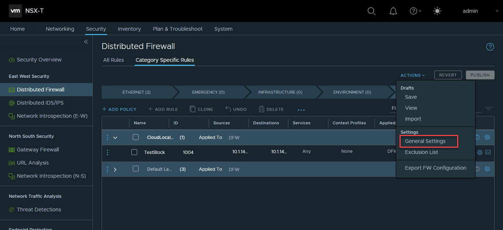Select Exclusion List menu item

tap(421, 152)
